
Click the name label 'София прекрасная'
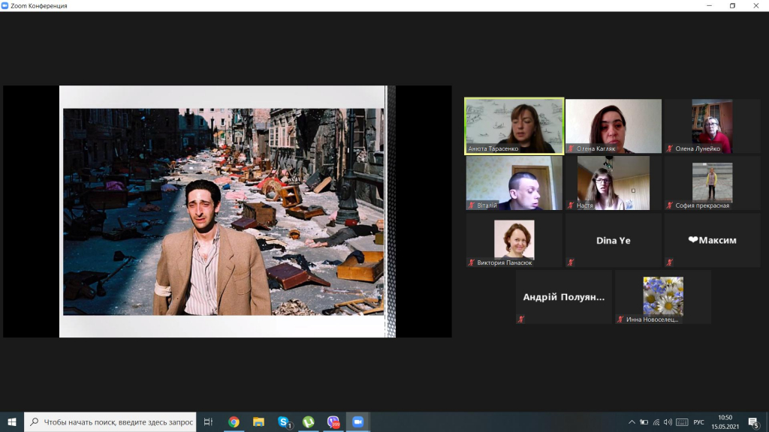(702, 205)
